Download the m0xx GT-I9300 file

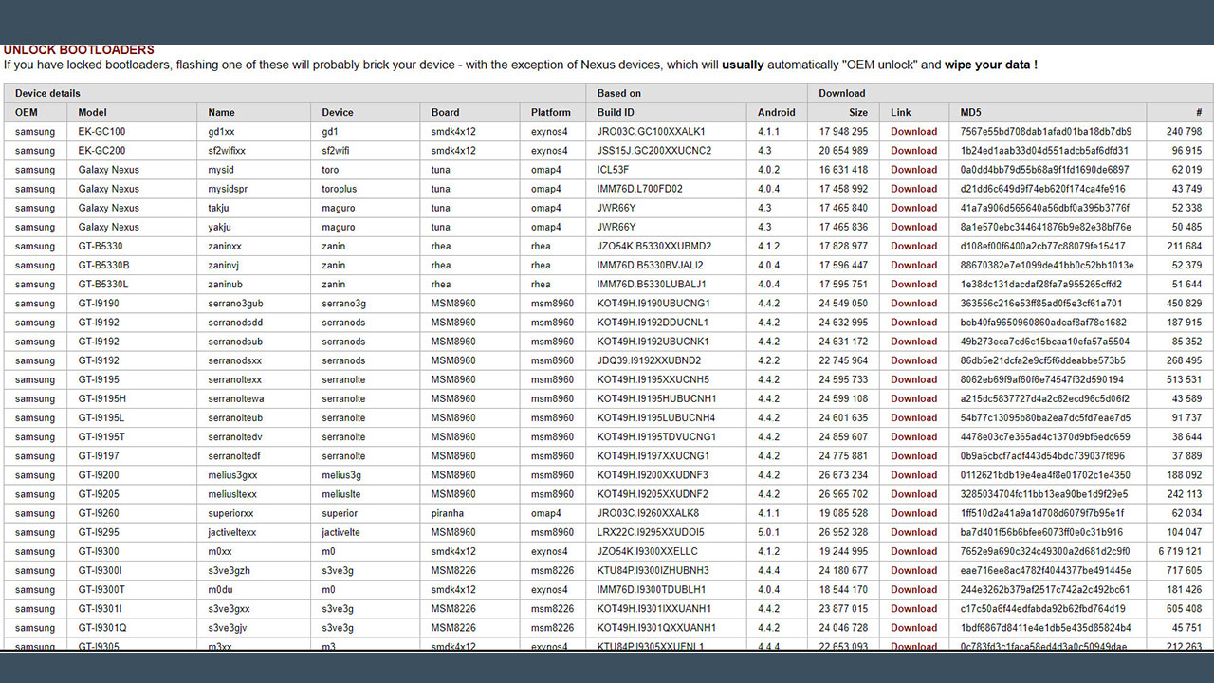pos(913,551)
